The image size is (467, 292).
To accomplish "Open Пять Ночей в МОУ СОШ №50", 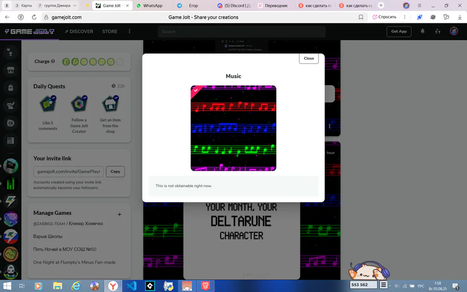I will [x=65, y=249].
